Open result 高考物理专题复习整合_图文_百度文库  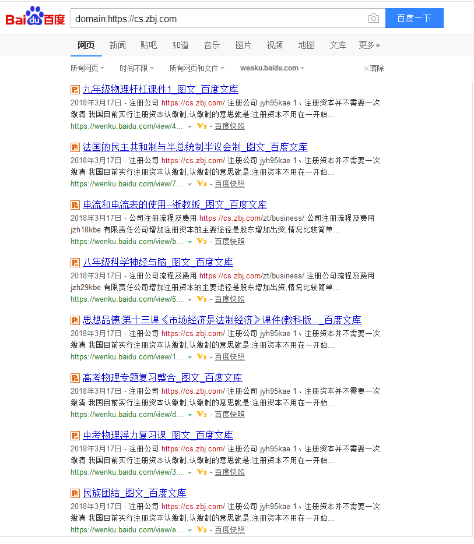163,377
